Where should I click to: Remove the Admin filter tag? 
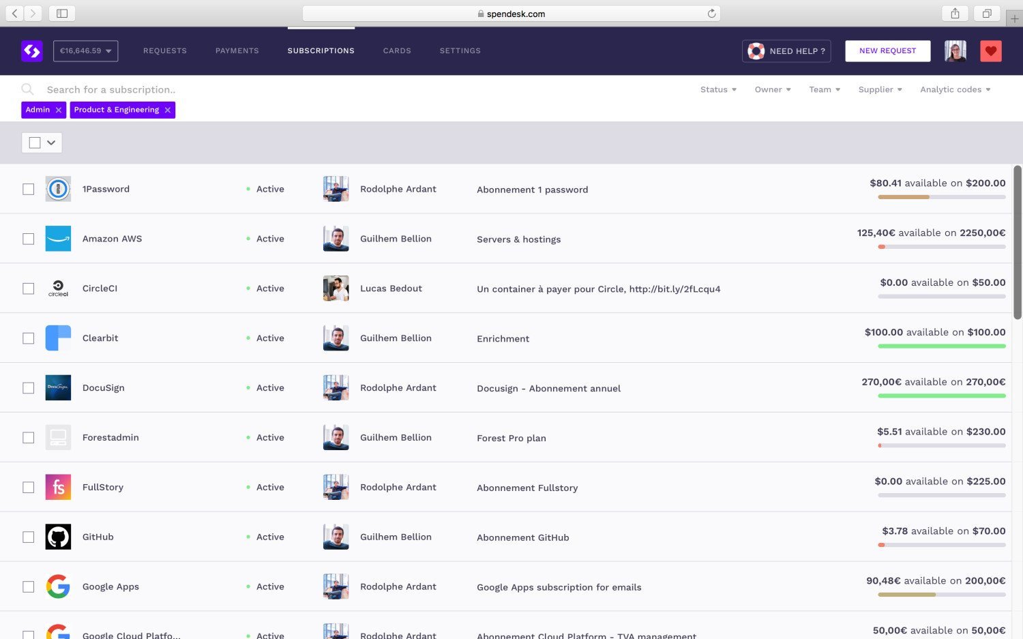click(x=59, y=110)
